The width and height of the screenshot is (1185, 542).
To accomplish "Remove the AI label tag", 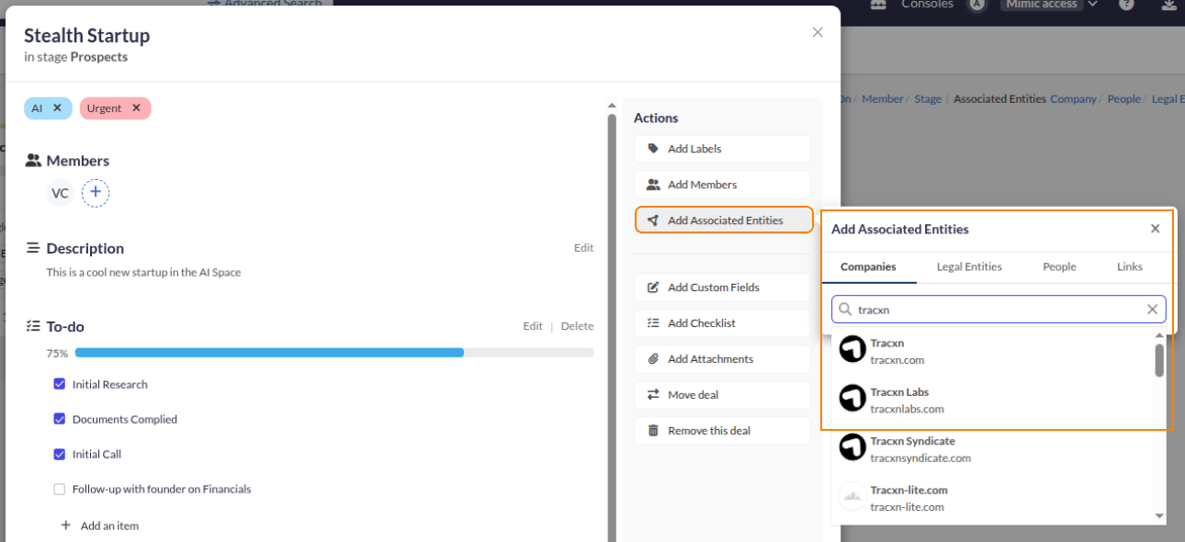I will coord(57,108).
